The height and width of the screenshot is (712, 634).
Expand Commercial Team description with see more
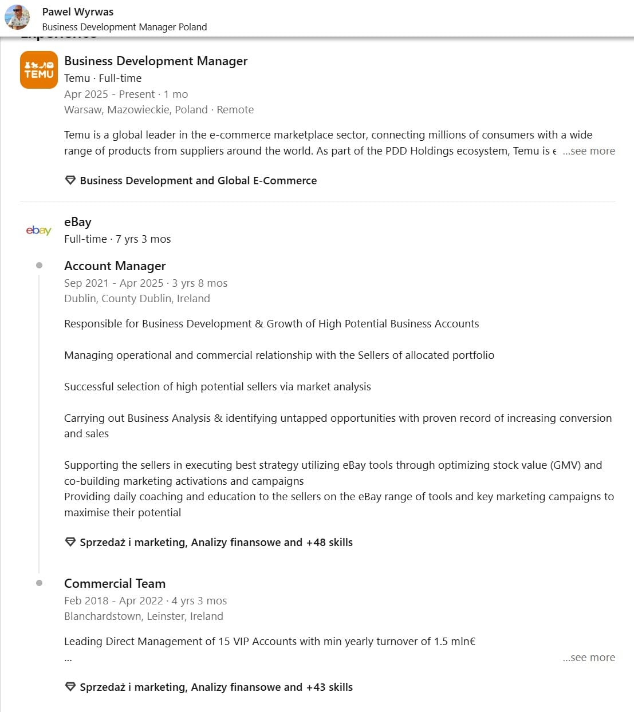click(x=589, y=658)
